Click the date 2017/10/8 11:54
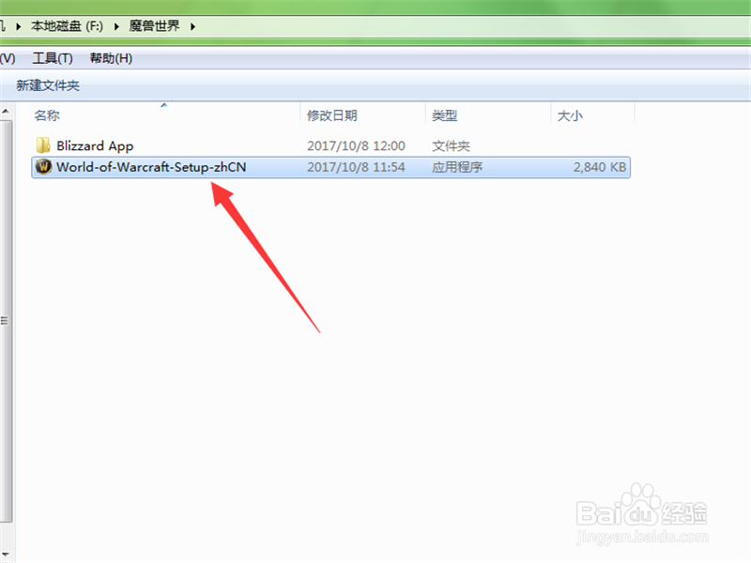 pyautogui.click(x=356, y=167)
